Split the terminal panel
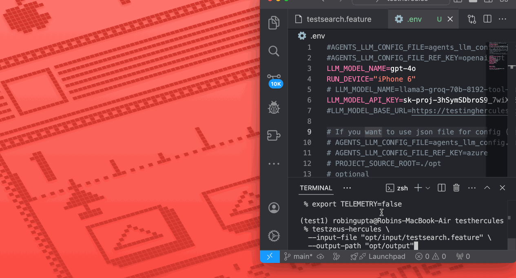Screen dimensions: 516x278 click(x=441, y=188)
